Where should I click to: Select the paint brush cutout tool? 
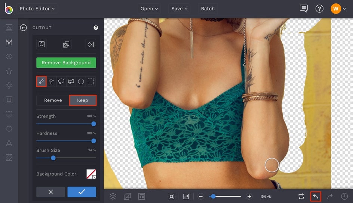(x=42, y=81)
